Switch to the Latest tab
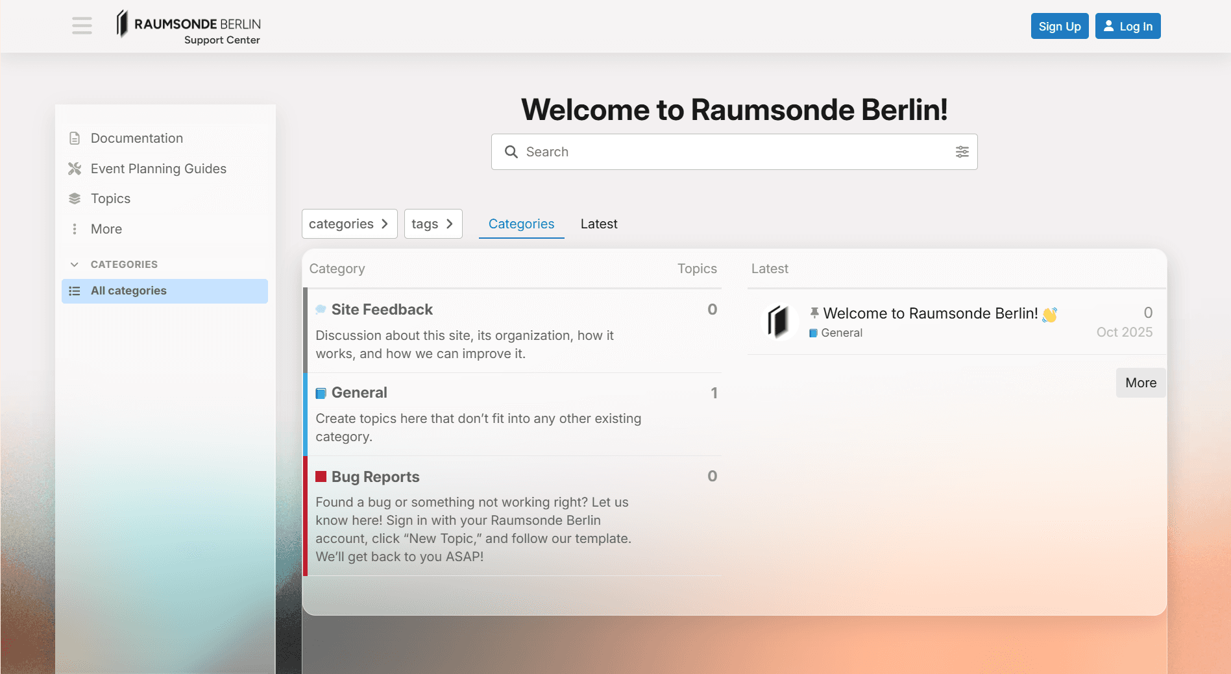Image resolution: width=1231 pixels, height=674 pixels. point(598,224)
